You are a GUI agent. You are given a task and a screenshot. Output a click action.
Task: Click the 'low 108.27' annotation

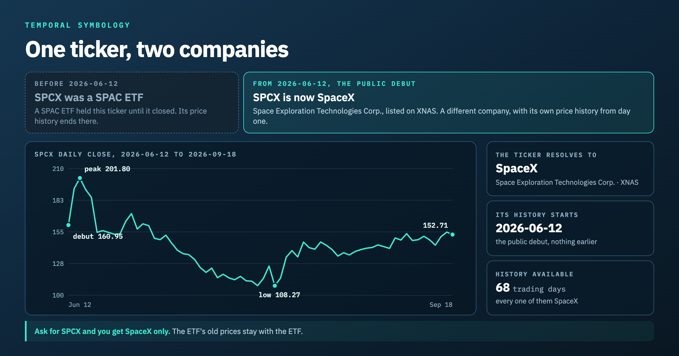[x=279, y=295]
